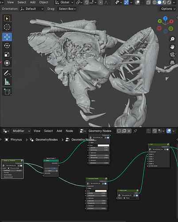Activate the Annotate tool
Image resolution: width=178 pixels, height=222 pixels.
7,73
